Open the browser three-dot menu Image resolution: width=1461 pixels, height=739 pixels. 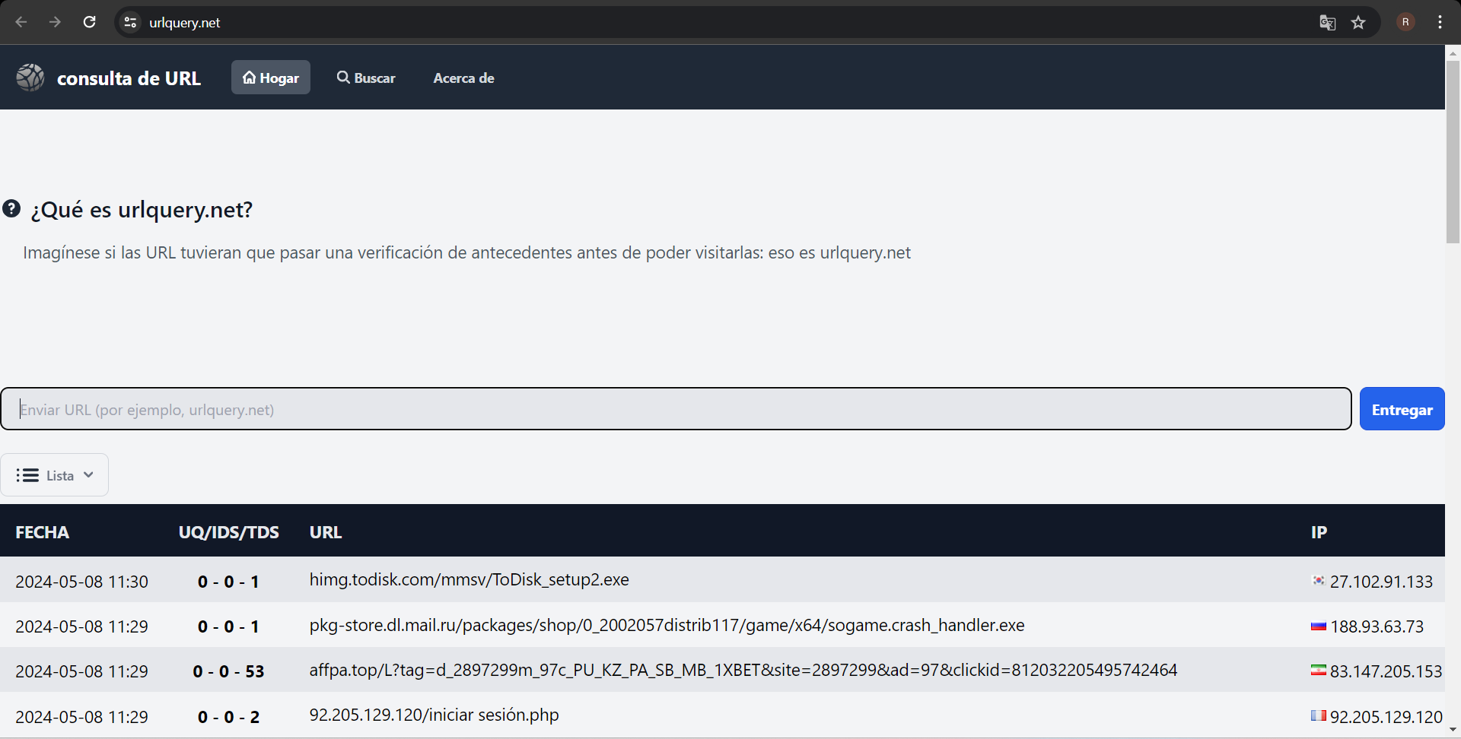(1440, 22)
